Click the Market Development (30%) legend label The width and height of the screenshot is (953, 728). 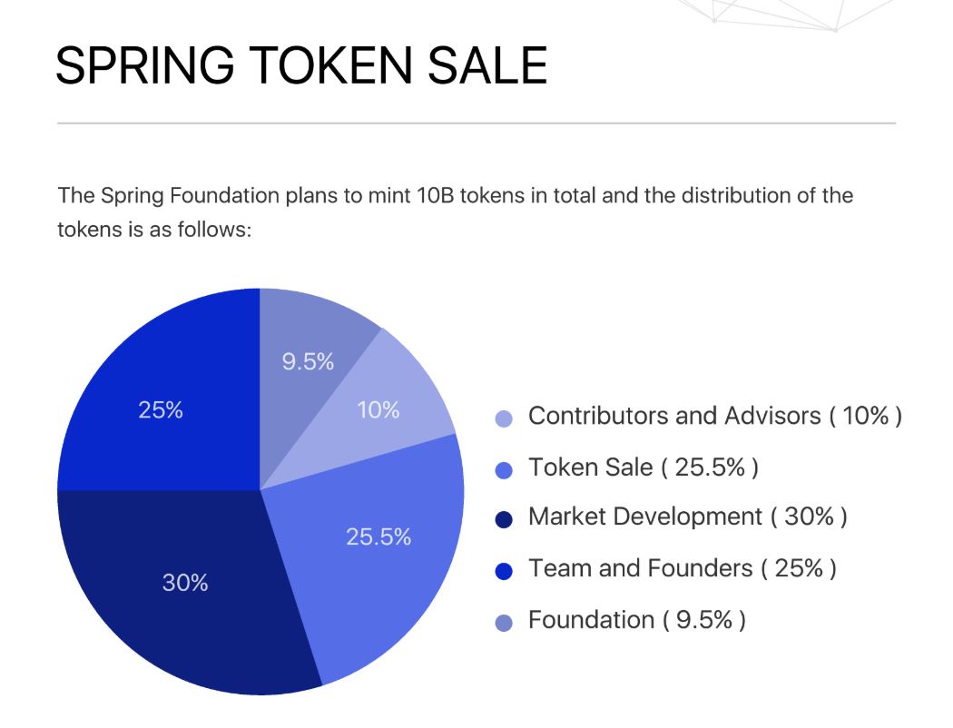click(687, 516)
